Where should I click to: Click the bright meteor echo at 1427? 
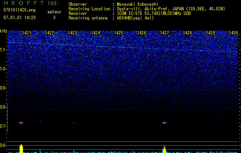pyautogui.click(x=165, y=123)
